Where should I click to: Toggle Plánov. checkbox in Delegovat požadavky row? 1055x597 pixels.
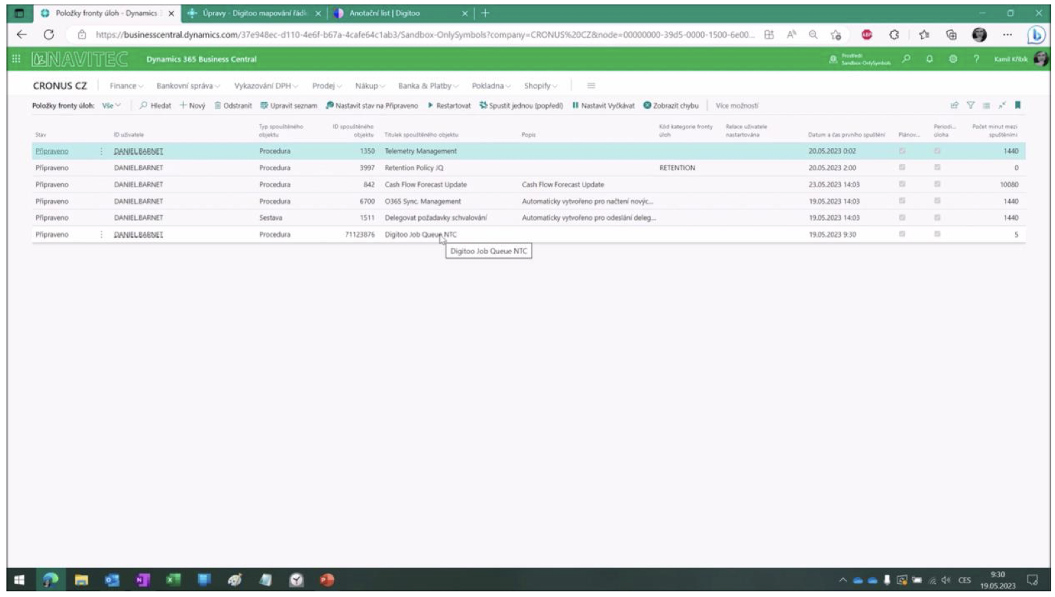pos(901,217)
